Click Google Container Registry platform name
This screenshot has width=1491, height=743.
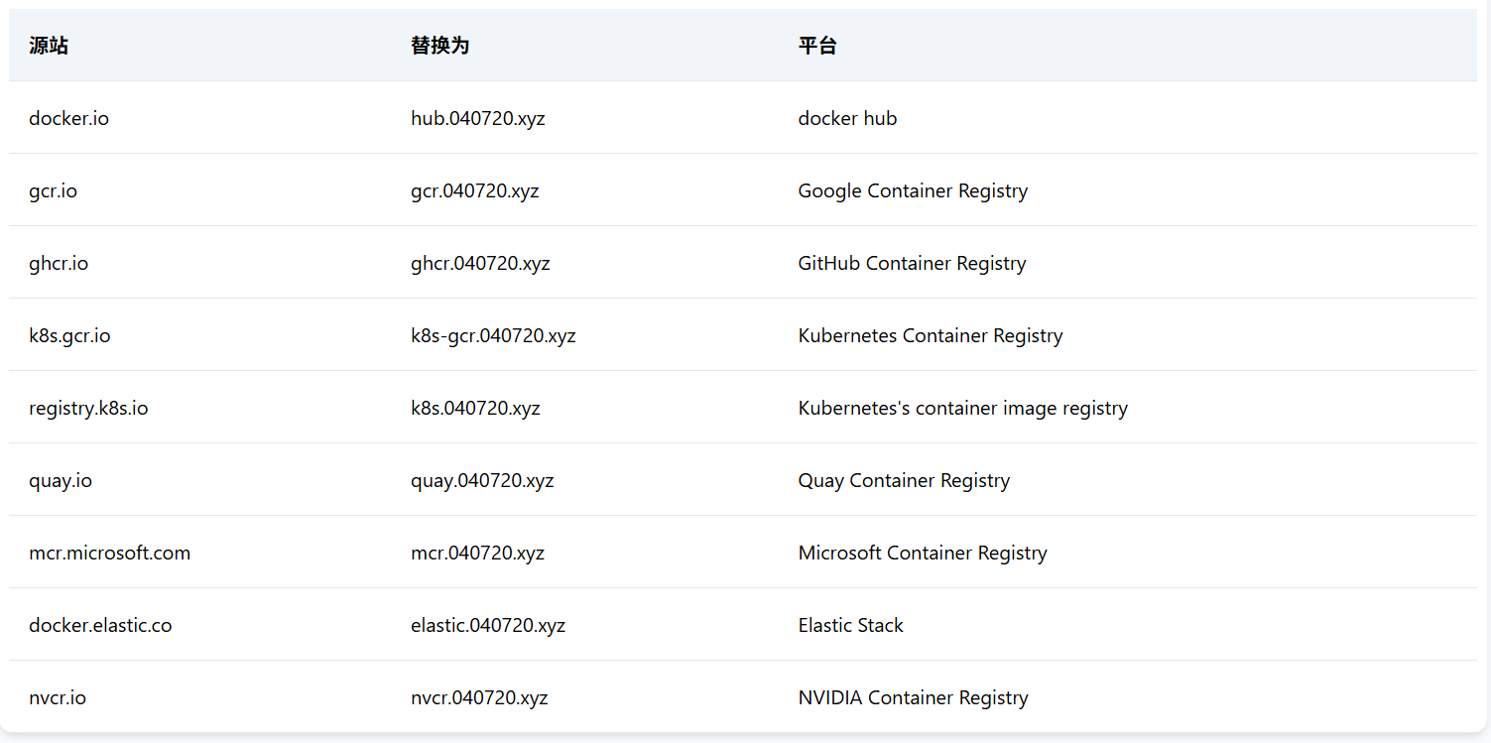point(912,190)
